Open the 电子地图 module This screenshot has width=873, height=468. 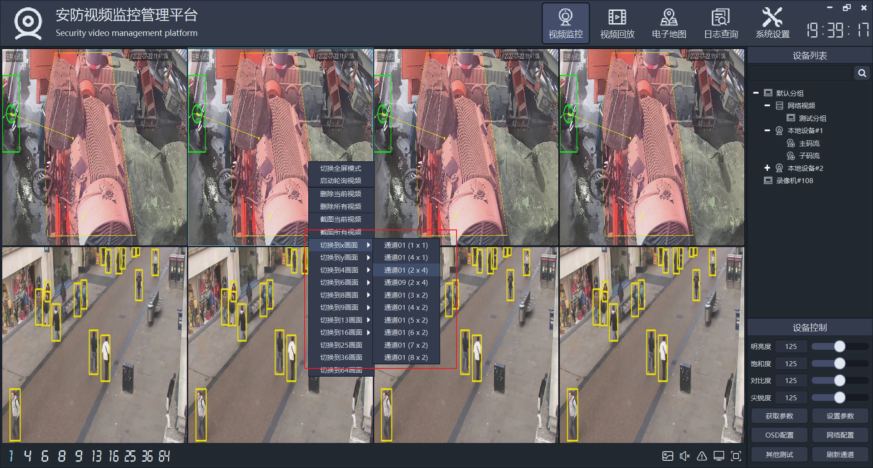pyautogui.click(x=669, y=24)
